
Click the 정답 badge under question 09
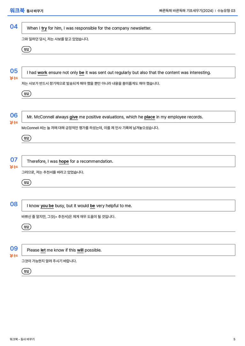click(26, 271)
